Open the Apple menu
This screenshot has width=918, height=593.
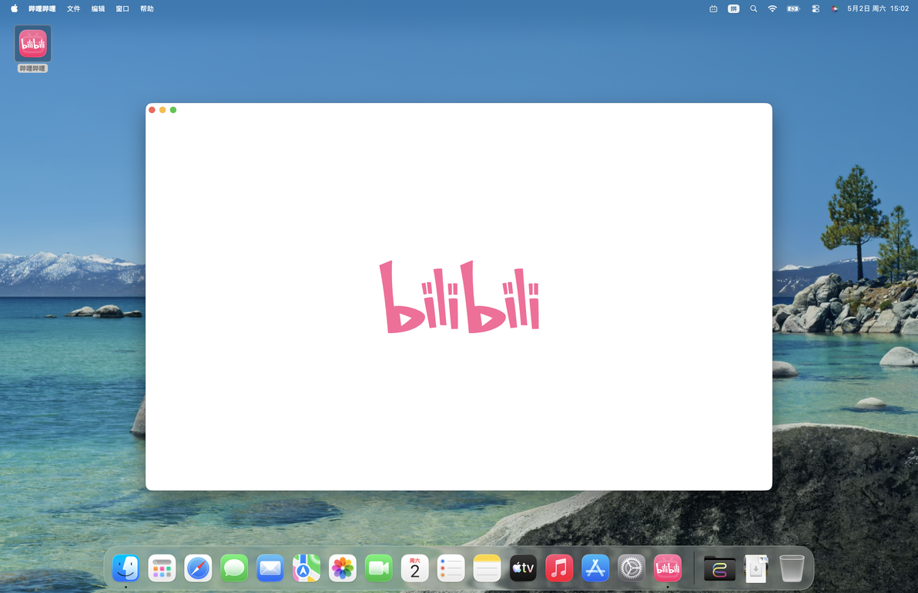[x=14, y=8]
